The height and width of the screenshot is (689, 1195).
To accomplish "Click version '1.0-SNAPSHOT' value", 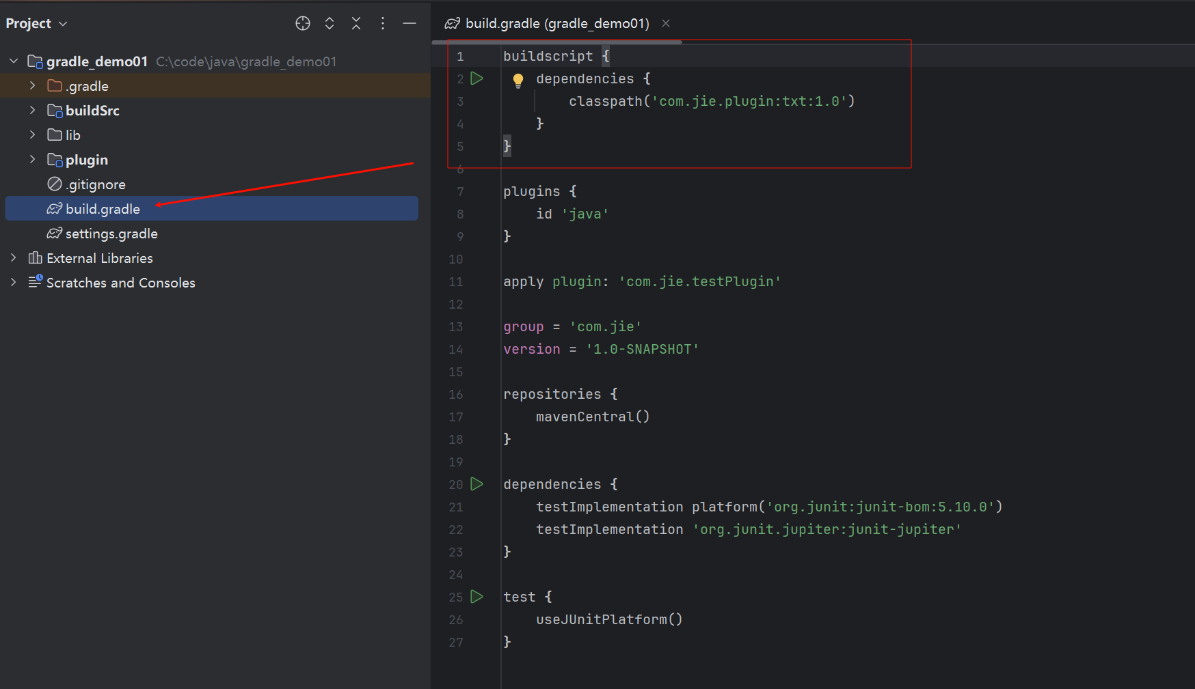I will coord(643,349).
